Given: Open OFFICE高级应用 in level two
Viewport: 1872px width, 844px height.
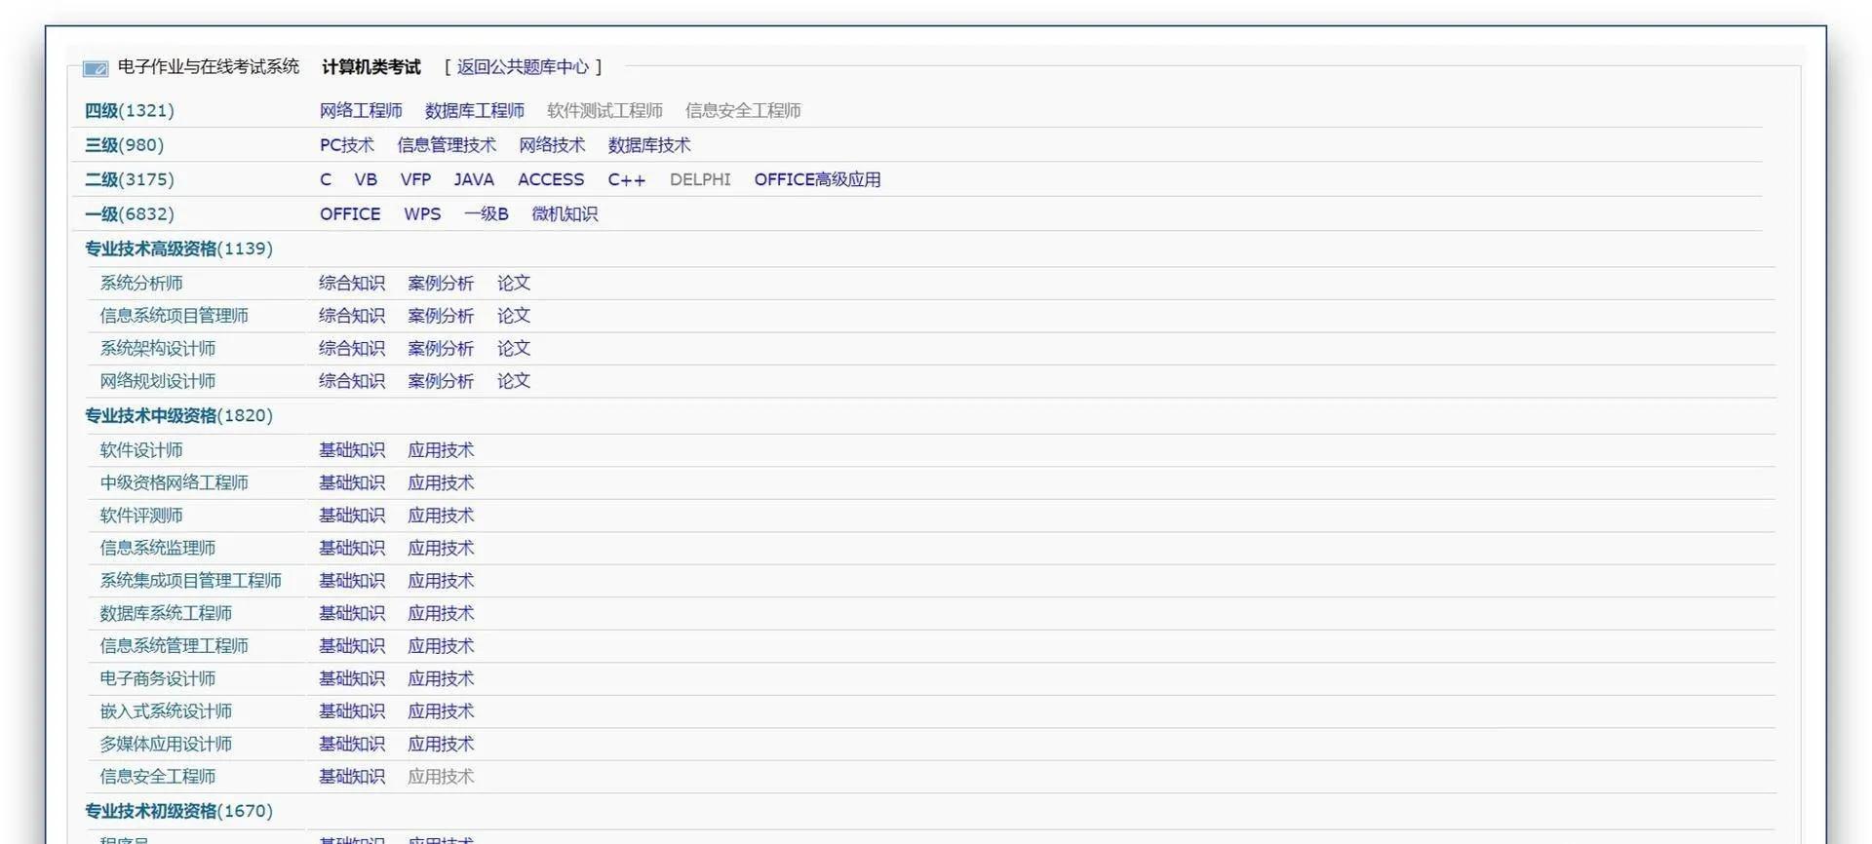Looking at the screenshot, I should pyautogui.click(x=817, y=179).
